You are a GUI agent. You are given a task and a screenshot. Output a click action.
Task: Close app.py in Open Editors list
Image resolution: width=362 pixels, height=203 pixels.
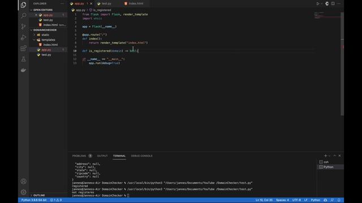pyautogui.click(x=36, y=15)
